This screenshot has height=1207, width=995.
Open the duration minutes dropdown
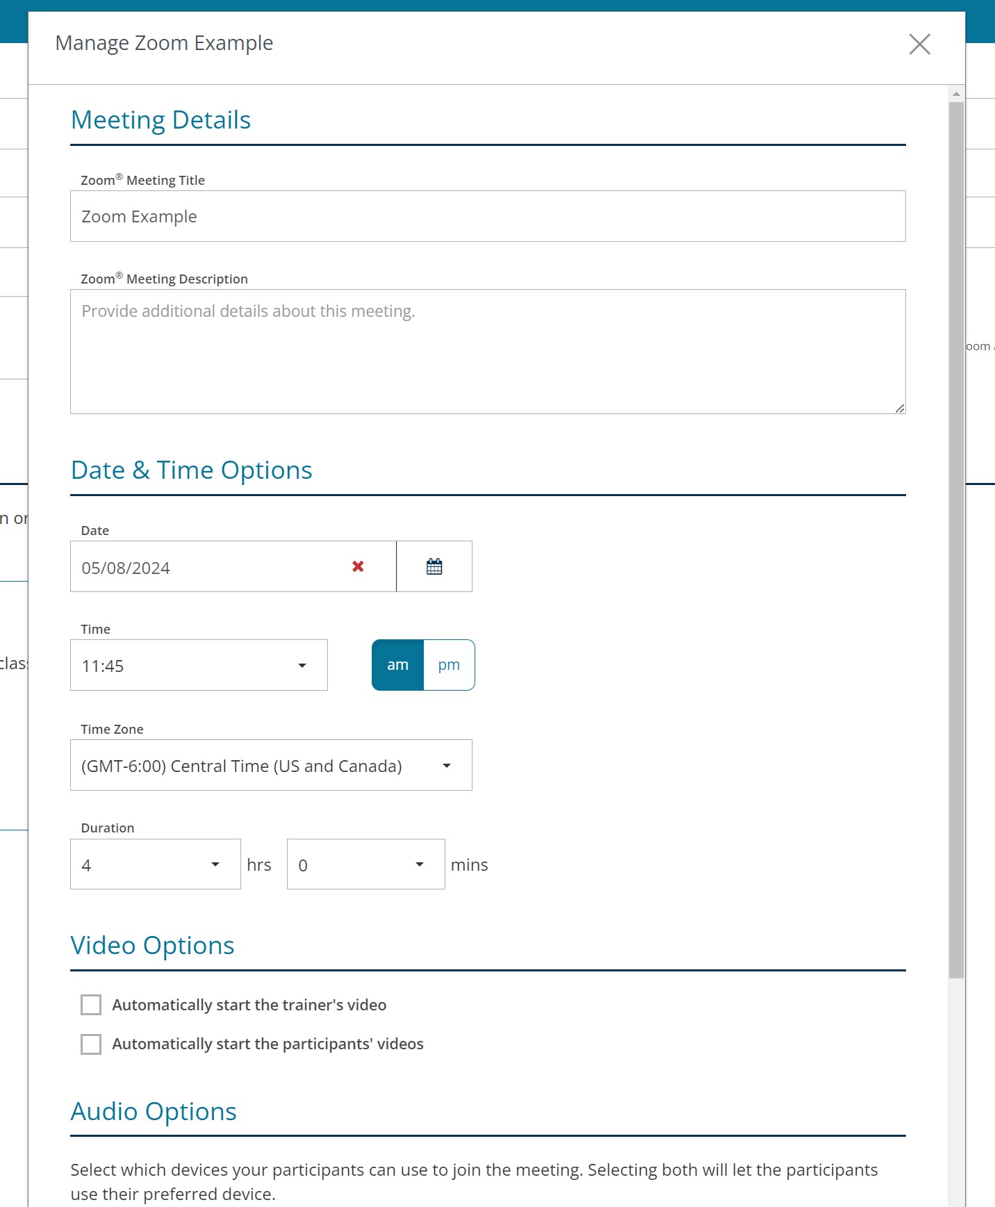coord(365,864)
